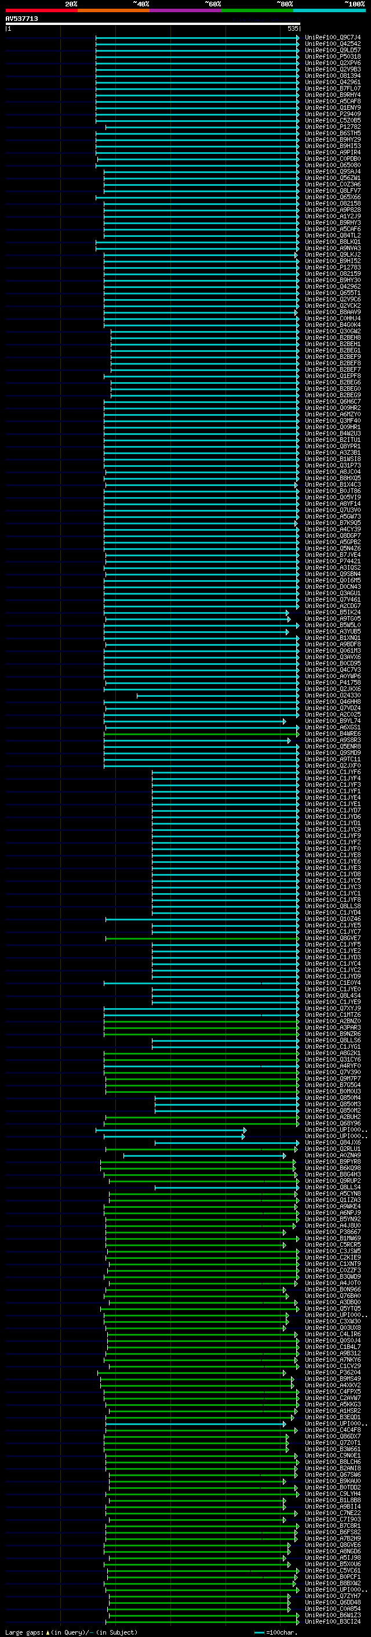Click the green alignment bar for UniRef100_Q8GVE7
Screen dimensions: 371x1637
point(202,938)
